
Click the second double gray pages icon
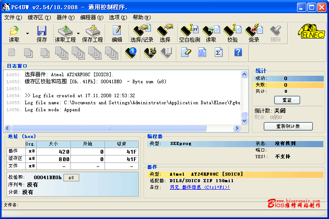coord(28,53)
